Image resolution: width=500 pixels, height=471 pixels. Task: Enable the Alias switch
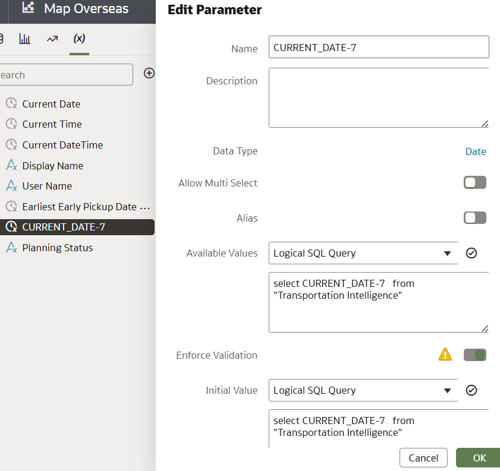pos(475,218)
